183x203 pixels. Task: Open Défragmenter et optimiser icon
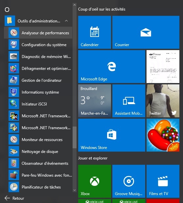(x=14, y=68)
